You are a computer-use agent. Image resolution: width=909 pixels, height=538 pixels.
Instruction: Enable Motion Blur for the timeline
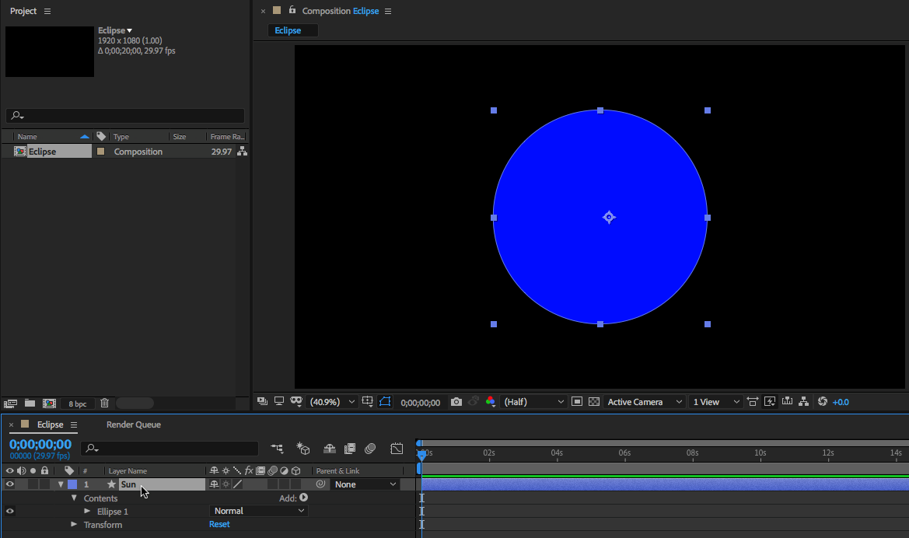point(370,449)
